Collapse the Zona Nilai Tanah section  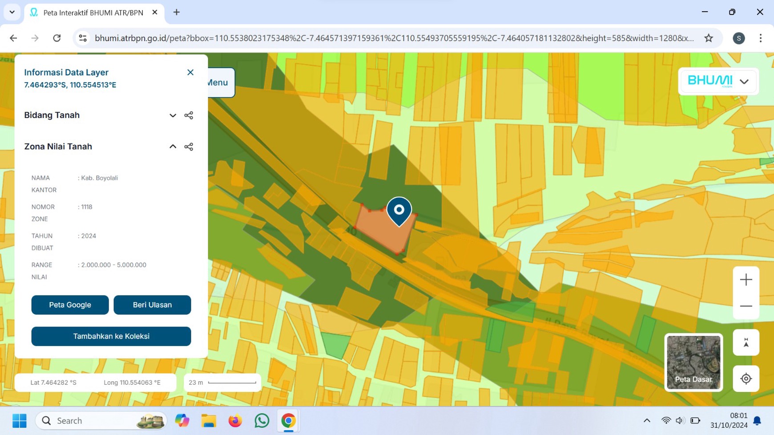tap(173, 147)
